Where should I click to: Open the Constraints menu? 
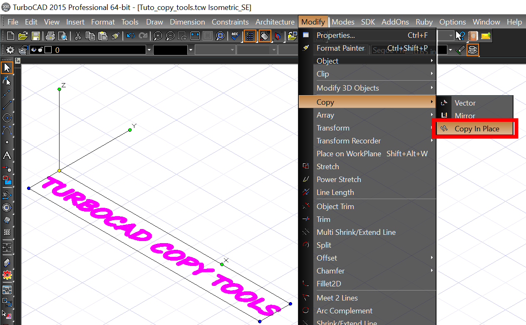point(230,22)
